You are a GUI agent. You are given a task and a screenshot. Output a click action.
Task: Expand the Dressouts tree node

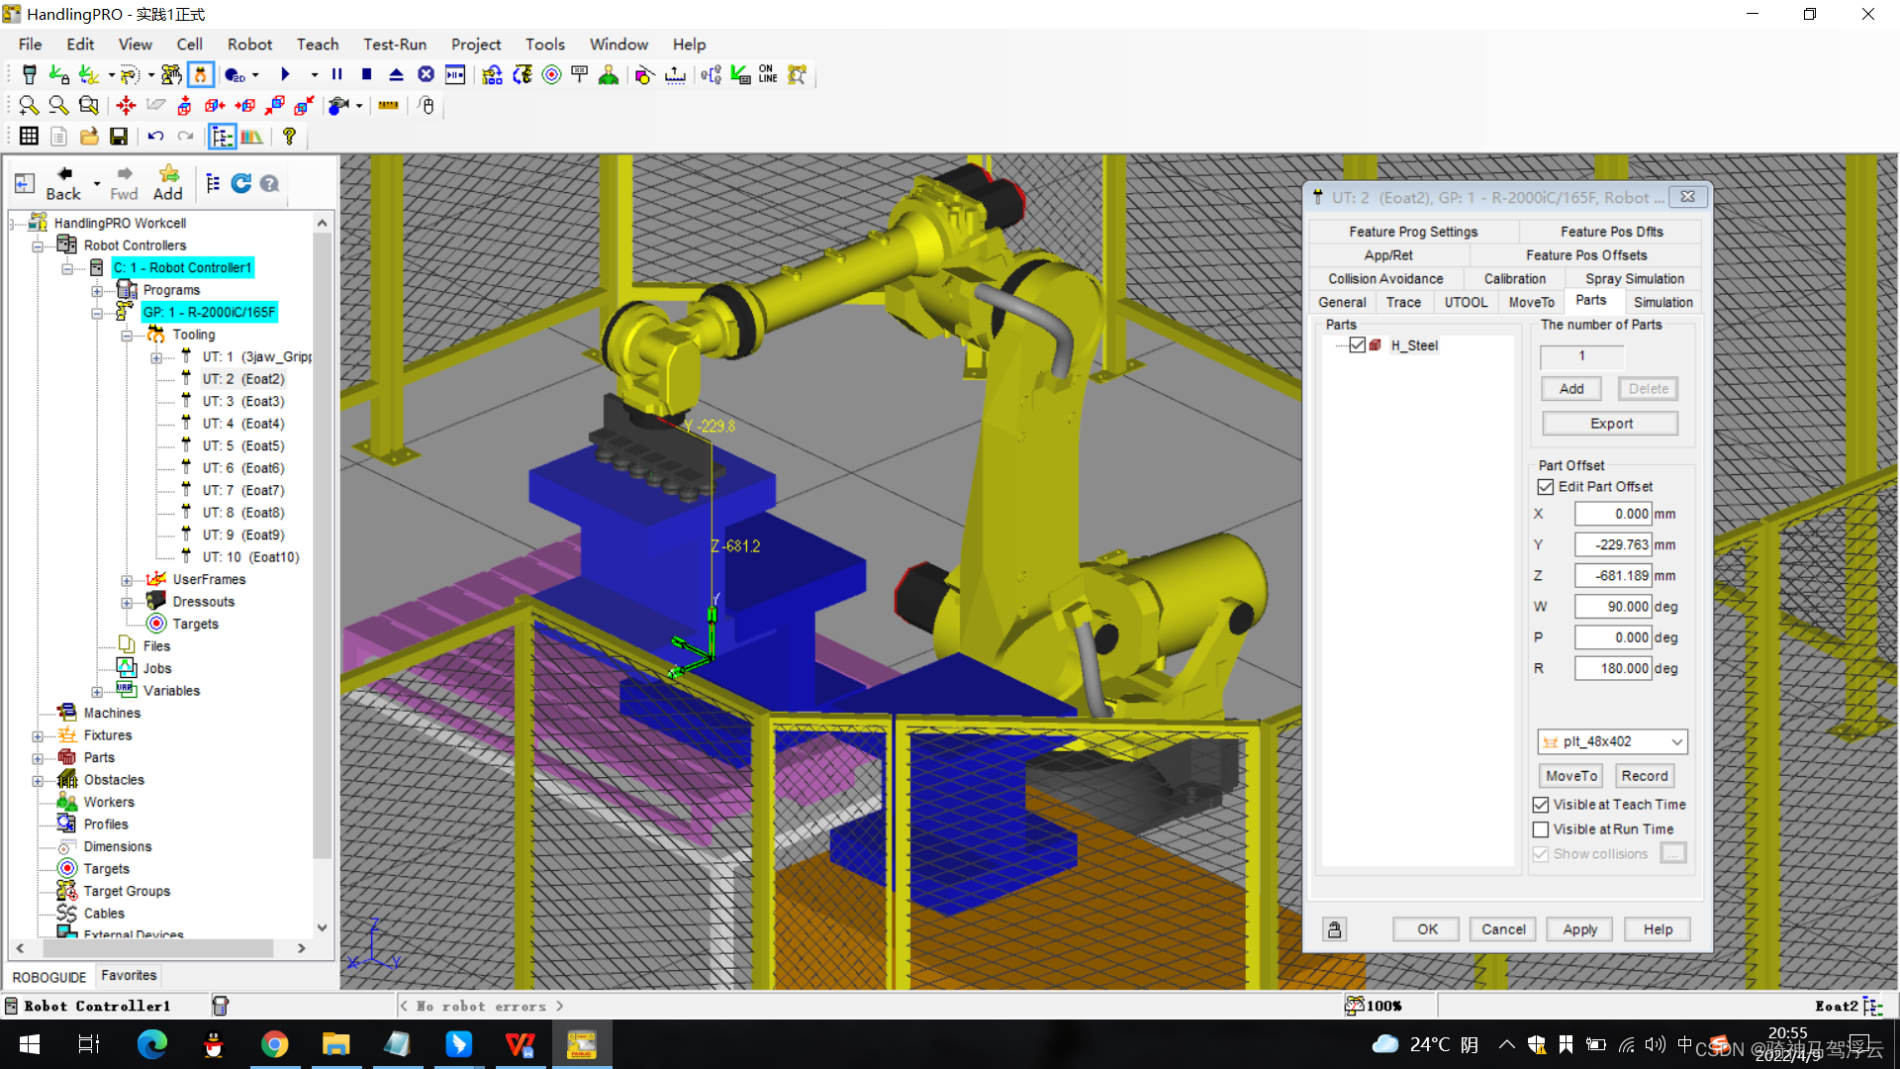pyautogui.click(x=127, y=603)
